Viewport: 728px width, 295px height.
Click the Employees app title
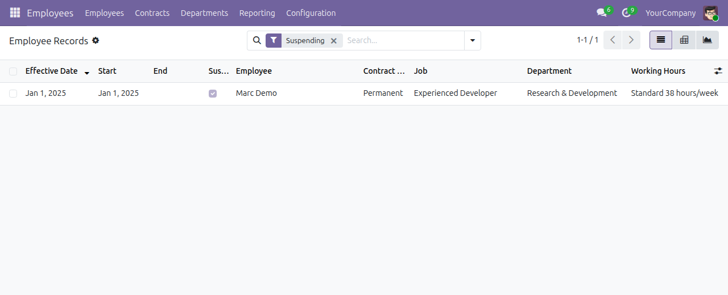(50, 12)
